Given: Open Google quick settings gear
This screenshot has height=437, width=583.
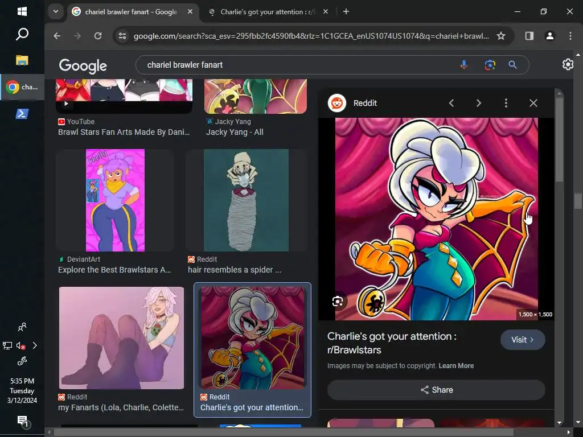Looking at the screenshot, I should coord(568,64).
